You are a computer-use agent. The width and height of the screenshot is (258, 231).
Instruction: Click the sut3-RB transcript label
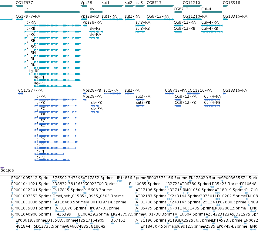click(x=143, y=29)
